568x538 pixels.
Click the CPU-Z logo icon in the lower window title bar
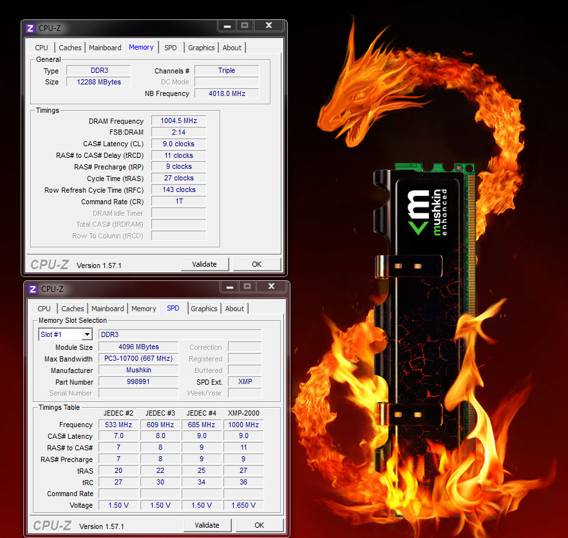pyautogui.click(x=33, y=289)
